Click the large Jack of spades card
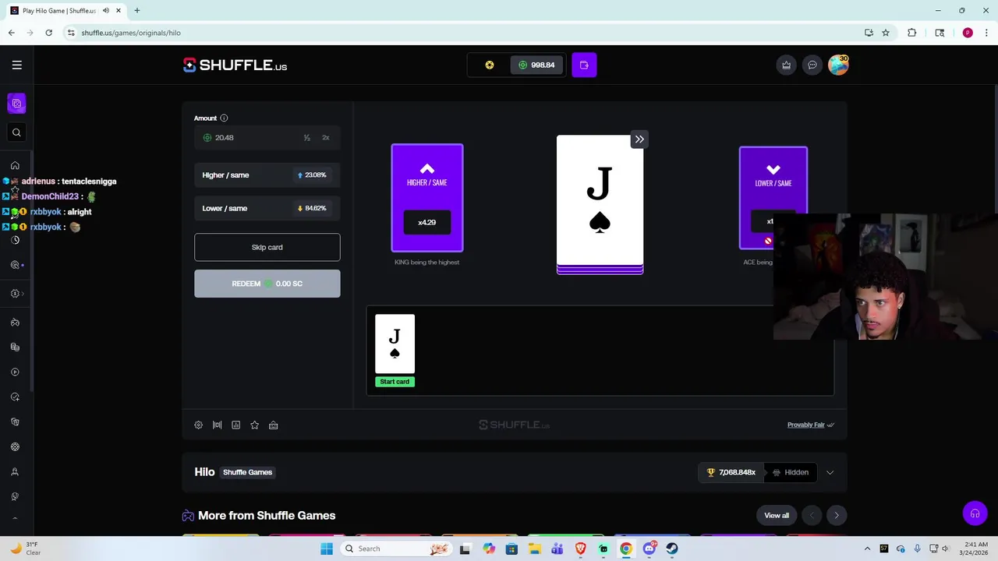This screenshot has width=998, height=561. pos(600,200)
